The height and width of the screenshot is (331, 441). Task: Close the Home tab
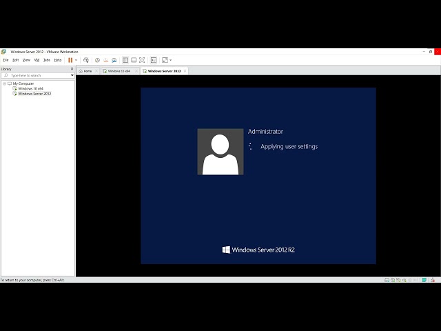tap(96, 71)
